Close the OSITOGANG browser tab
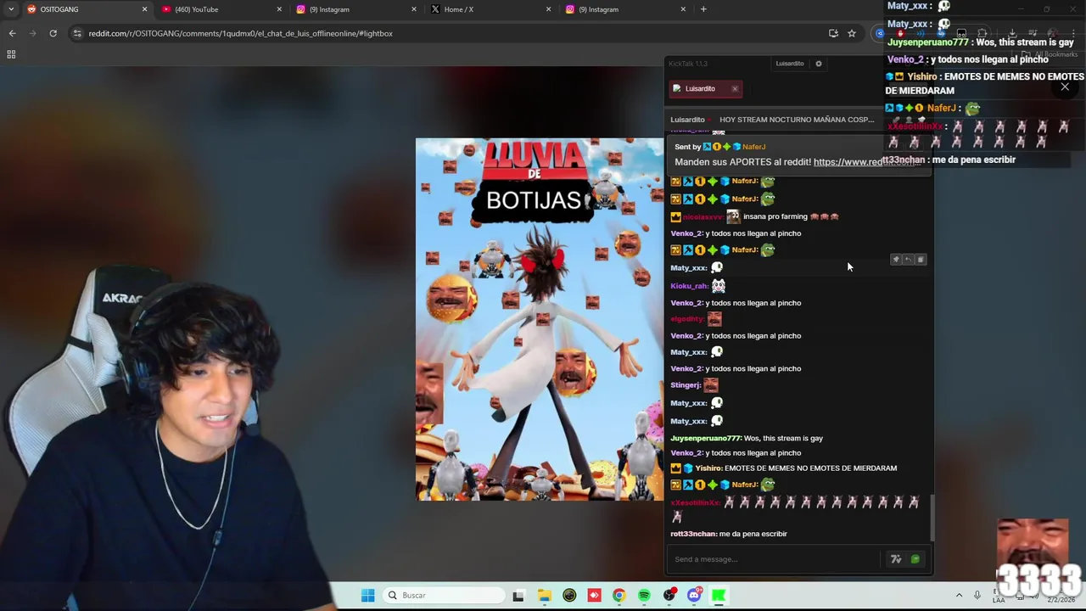 pos(144,9)
